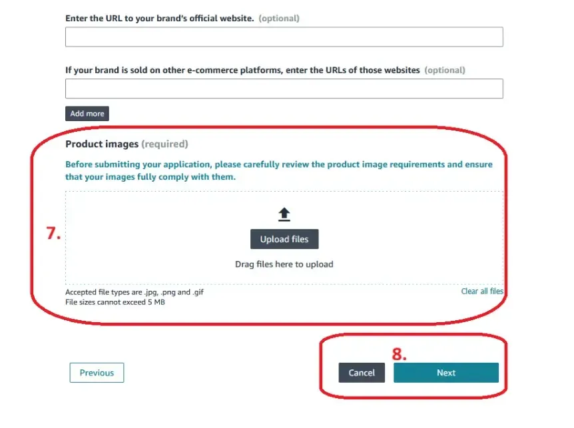The height and width of the screenshot is (428, 574).
Task: Click the 'File sizes cannot exceed 5 MB' note
Action: click(x=115, y=302)
